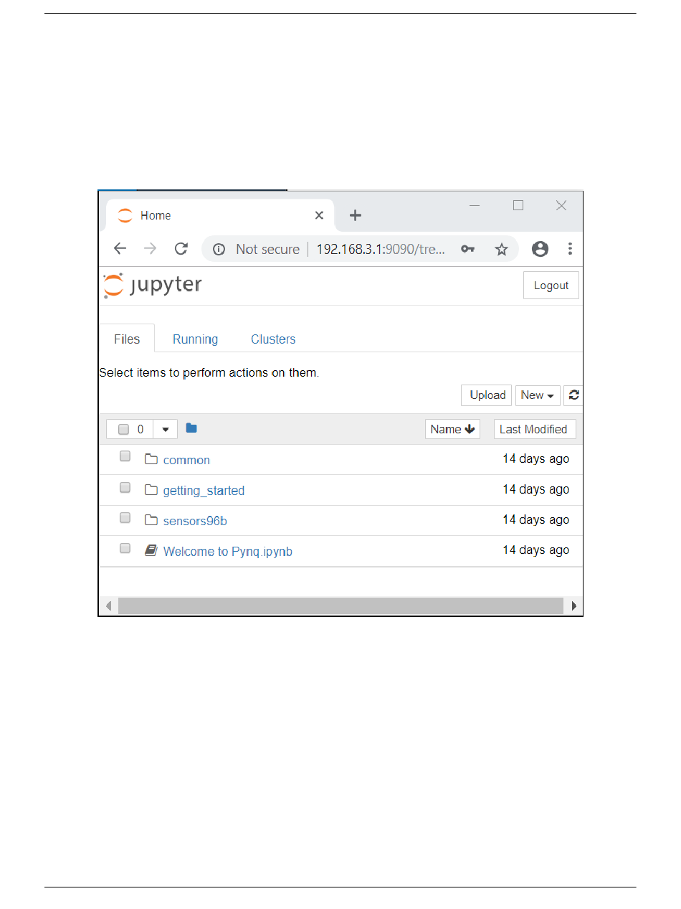Screen dimensions: 681x909
Task: Open the Chrome profile avatar
Action: point(540,249)
